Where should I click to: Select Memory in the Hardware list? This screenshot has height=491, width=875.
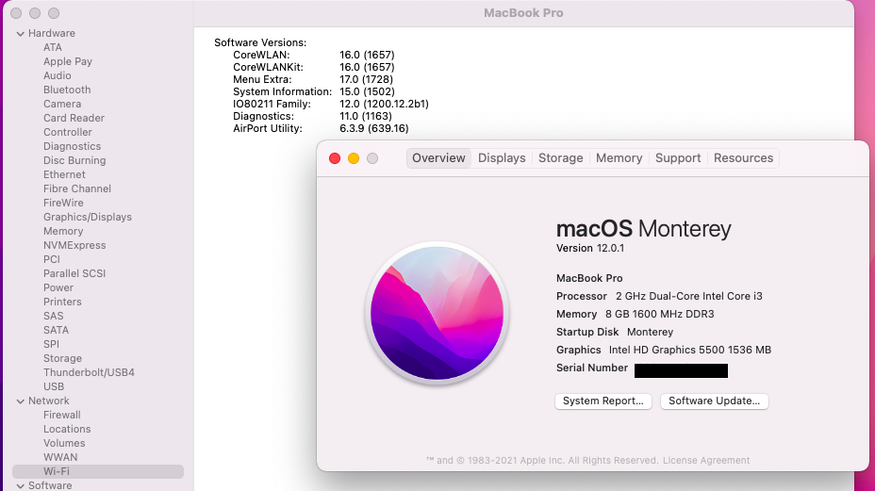coord(63,231)
